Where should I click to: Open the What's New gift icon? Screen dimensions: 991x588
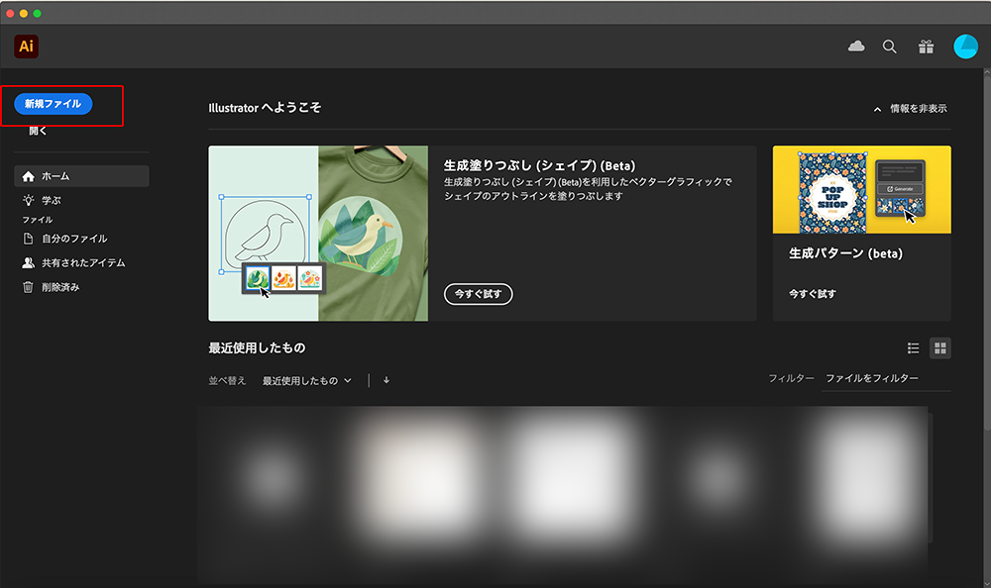pos(926,47)
